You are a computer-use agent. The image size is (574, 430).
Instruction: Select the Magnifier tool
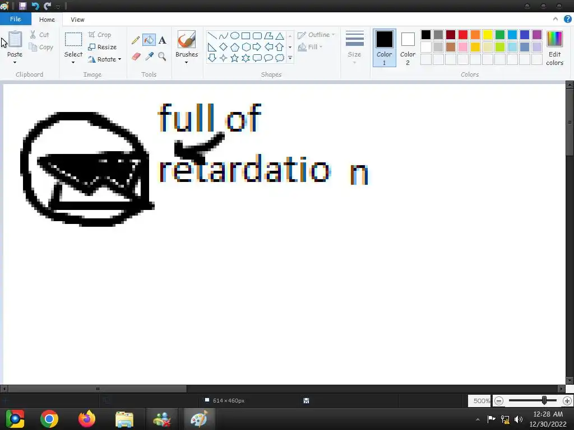tap(162, 57)
